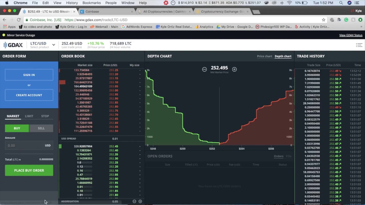Show Fills in Open Orders panel
This screenshot has width=365, height=205.
coord(289,156)
